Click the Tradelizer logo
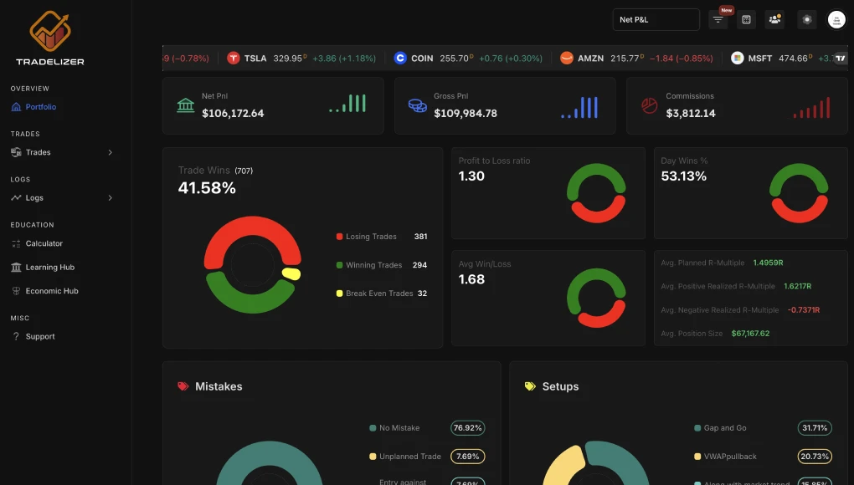Viewport: 854px width, 485px height. pyautogui.click(x=49, y=38)
